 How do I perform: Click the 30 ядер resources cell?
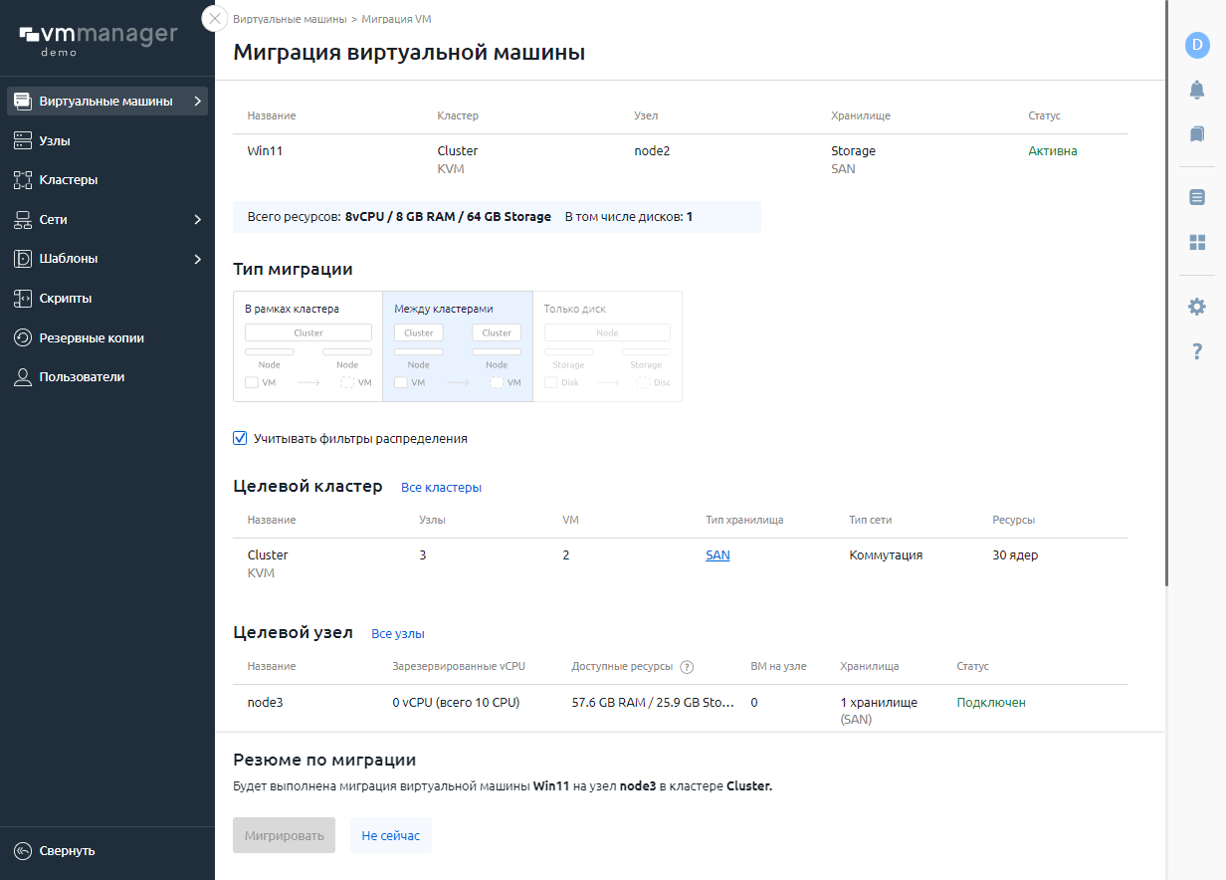coord(1015,555)
